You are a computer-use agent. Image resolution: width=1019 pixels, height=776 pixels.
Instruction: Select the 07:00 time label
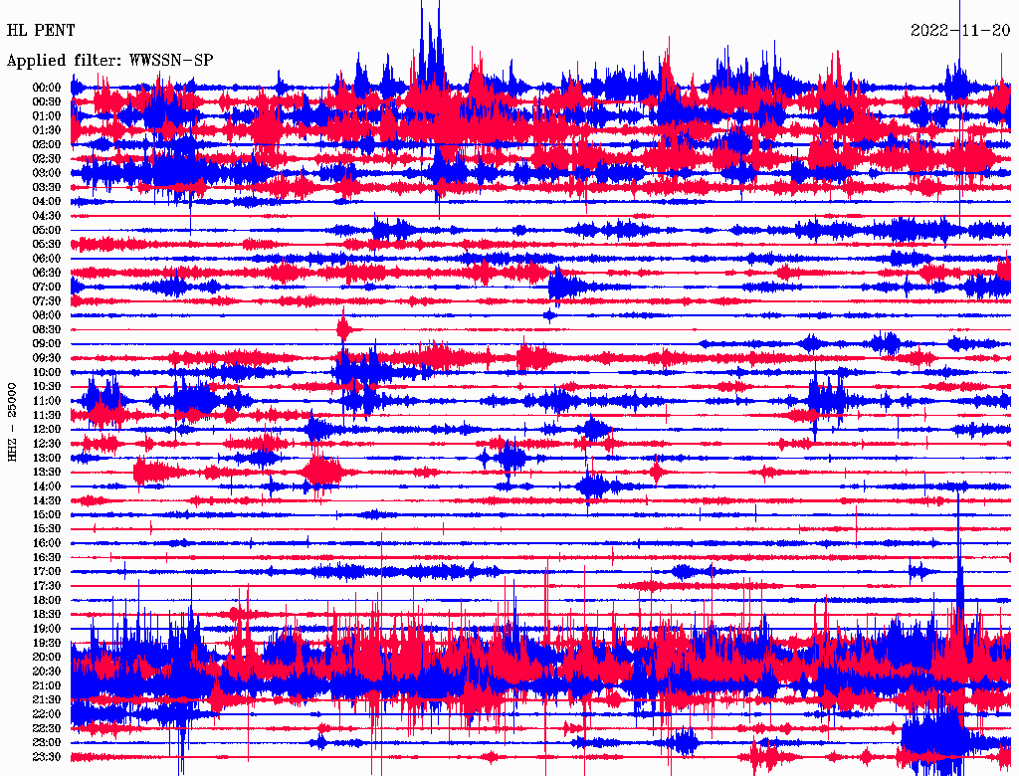pyautogui.click(x=47, y=287)
